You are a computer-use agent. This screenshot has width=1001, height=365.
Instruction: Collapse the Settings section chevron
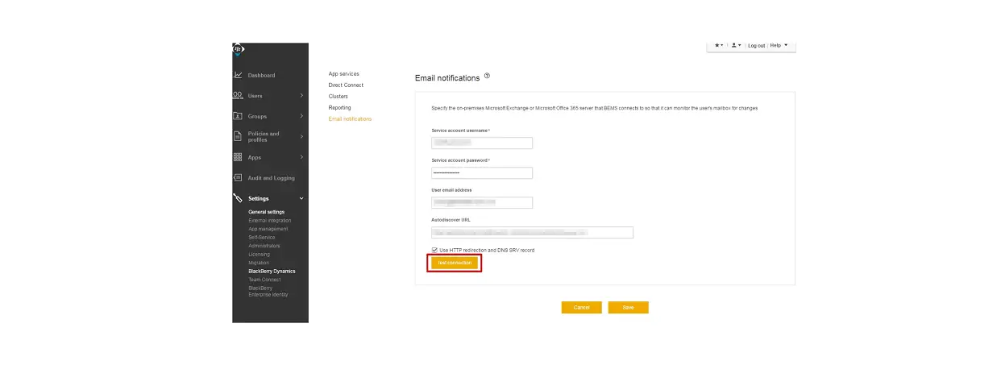tap(301, 198)
